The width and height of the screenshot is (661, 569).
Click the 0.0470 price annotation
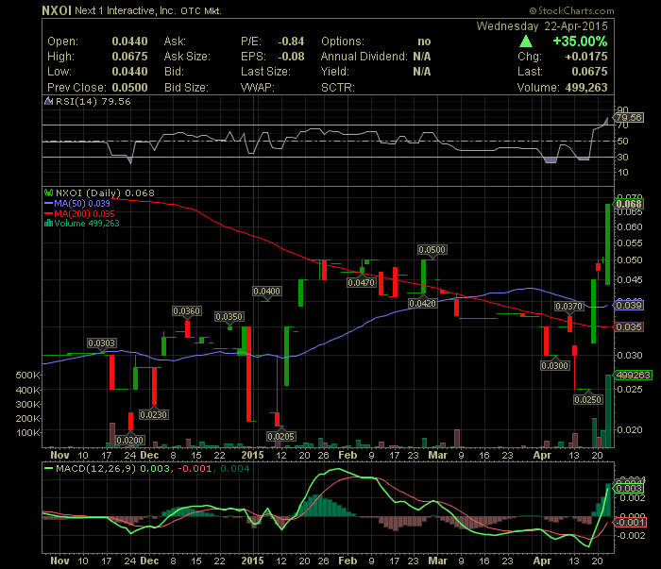click(x=362, y=282)
